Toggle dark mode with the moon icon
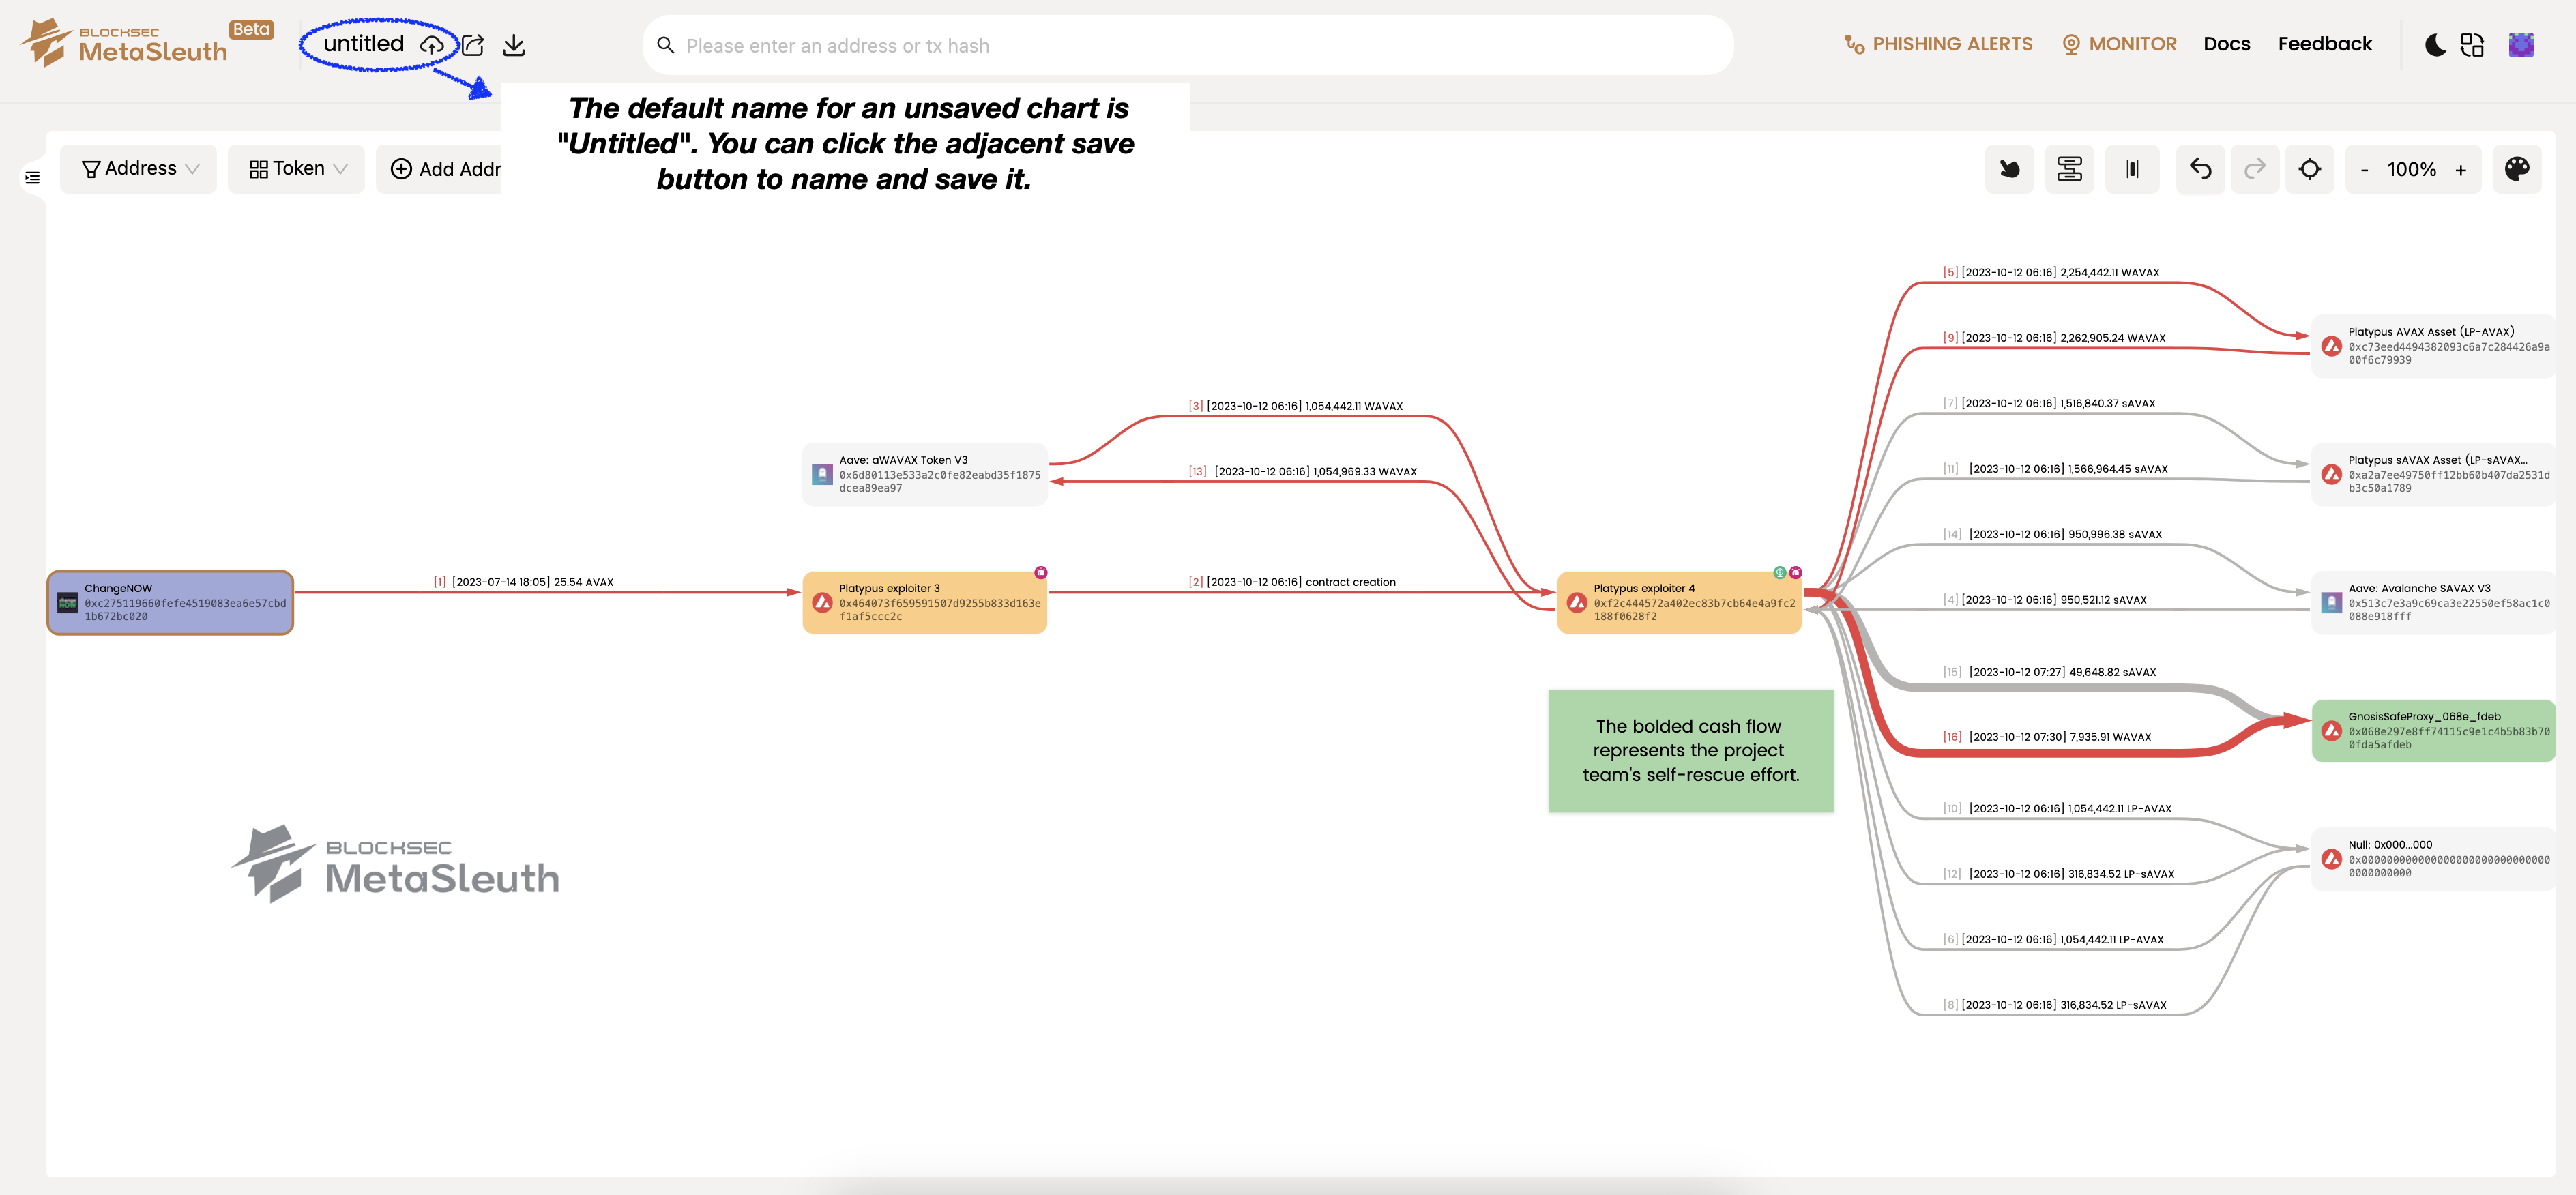This screenshot has height=1195, width=2576. tap(2435, 45)
